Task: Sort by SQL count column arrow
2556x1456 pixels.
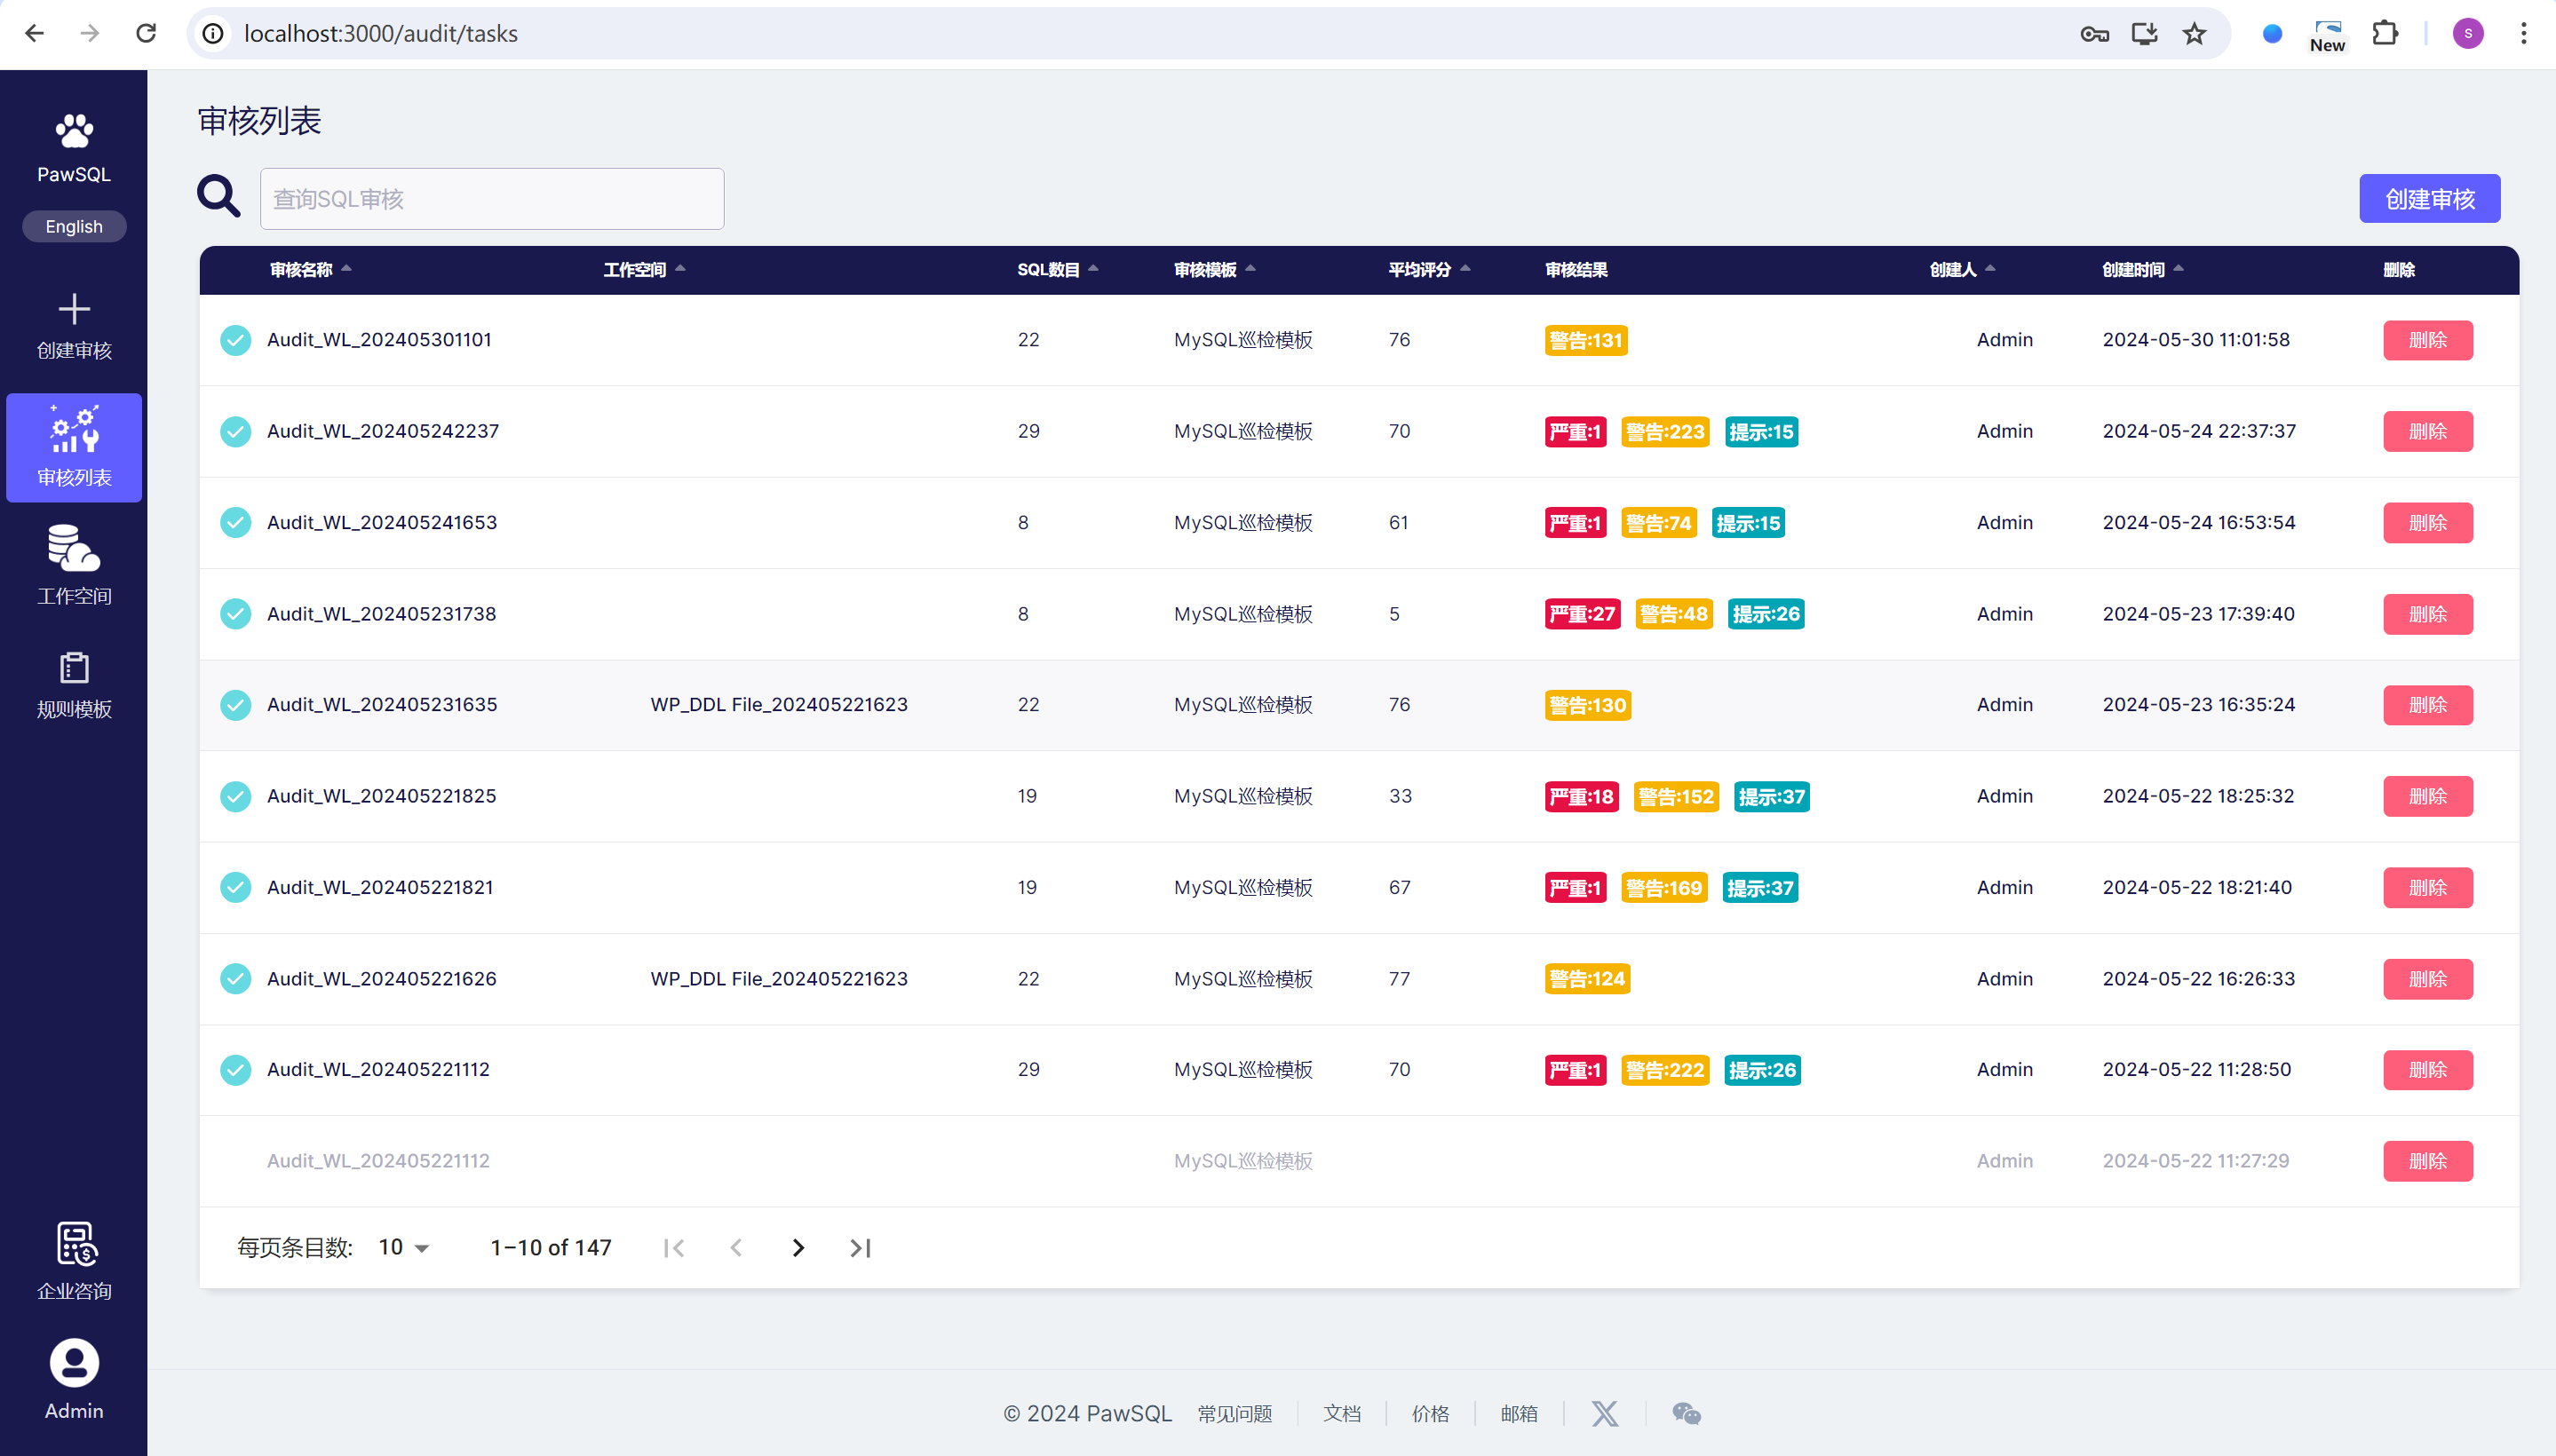Action: 1093,269
